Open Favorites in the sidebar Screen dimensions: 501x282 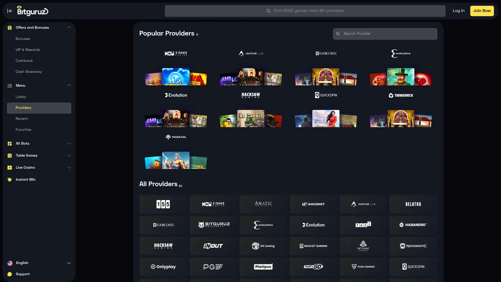click(24, 130)
